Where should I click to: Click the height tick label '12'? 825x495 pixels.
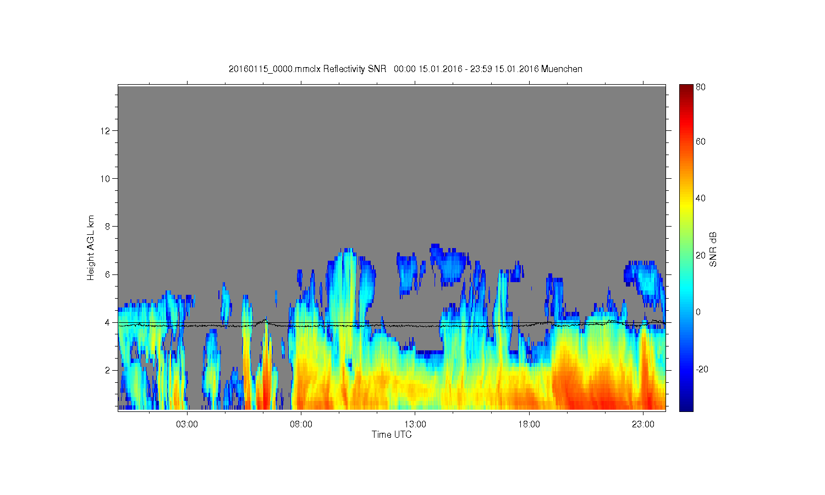click(x=106, y=130)
